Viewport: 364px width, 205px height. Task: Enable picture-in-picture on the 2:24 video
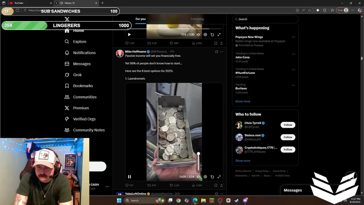point(212,177)
